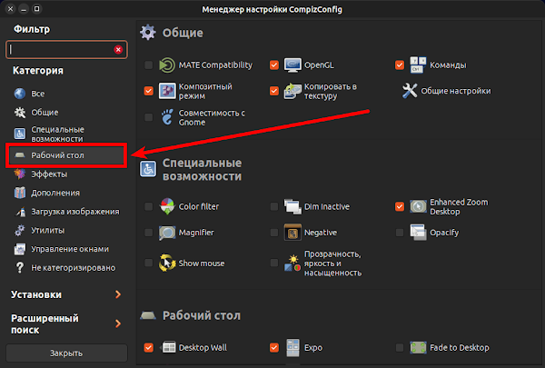Enable the Color filter checkbox
Screen dimensions: 545x368
click(x=148, y=206)
